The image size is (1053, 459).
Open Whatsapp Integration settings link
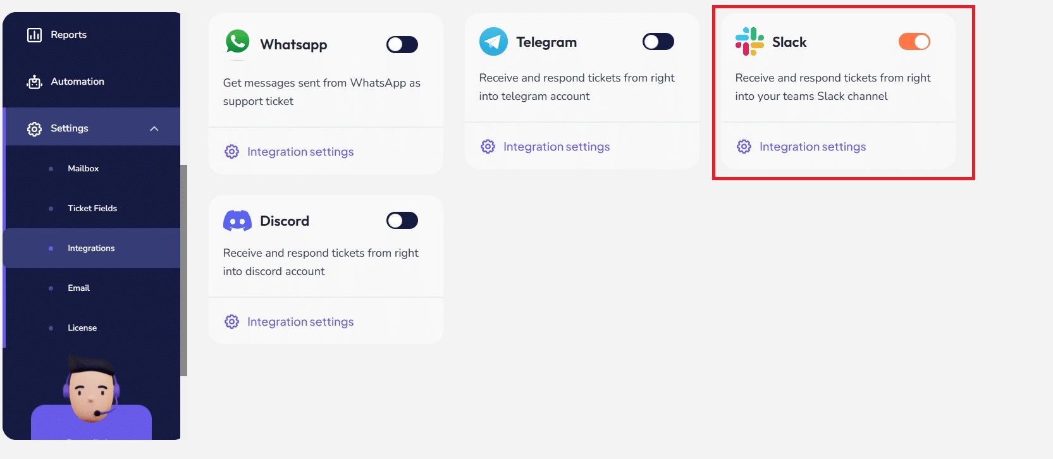click(300, 152)
